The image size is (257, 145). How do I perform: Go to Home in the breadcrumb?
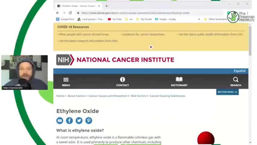pyautogui.click(x=60, y=96)
